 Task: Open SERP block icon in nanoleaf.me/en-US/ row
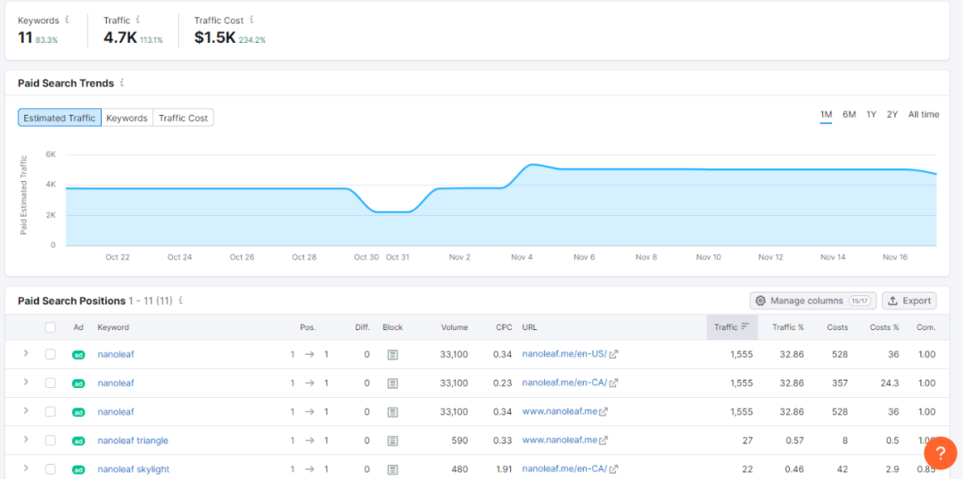(x=392, y=354)
